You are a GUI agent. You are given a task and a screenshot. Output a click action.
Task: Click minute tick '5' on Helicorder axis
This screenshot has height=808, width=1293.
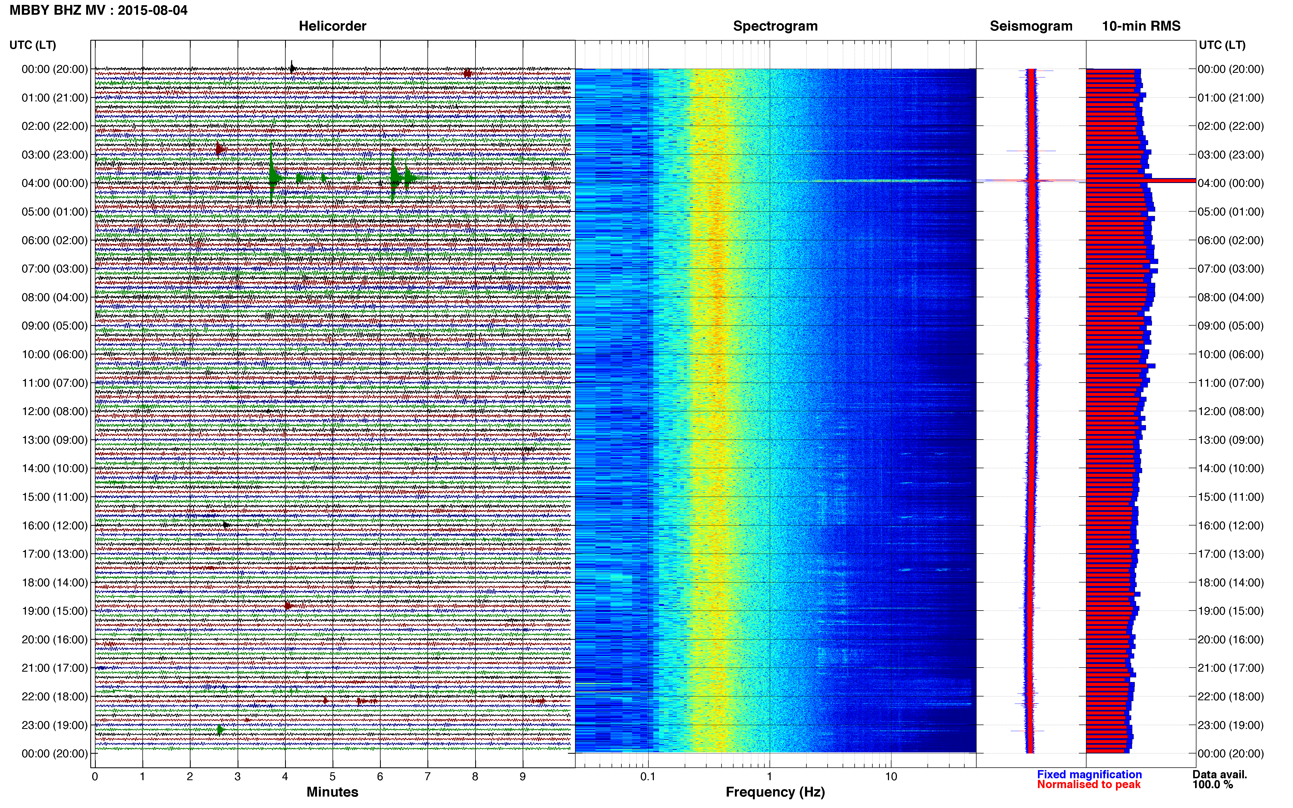point(333,776)
